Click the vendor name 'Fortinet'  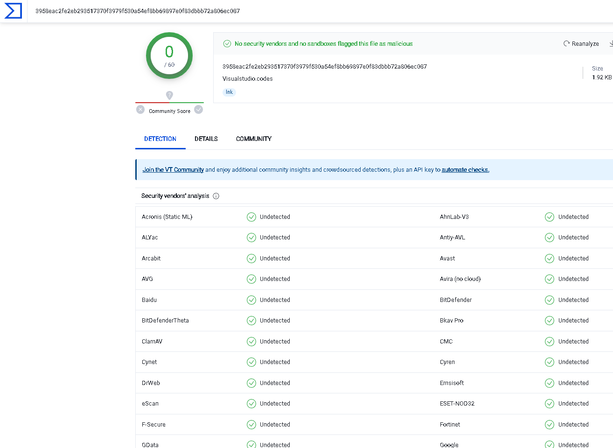(x=450, y=425)
